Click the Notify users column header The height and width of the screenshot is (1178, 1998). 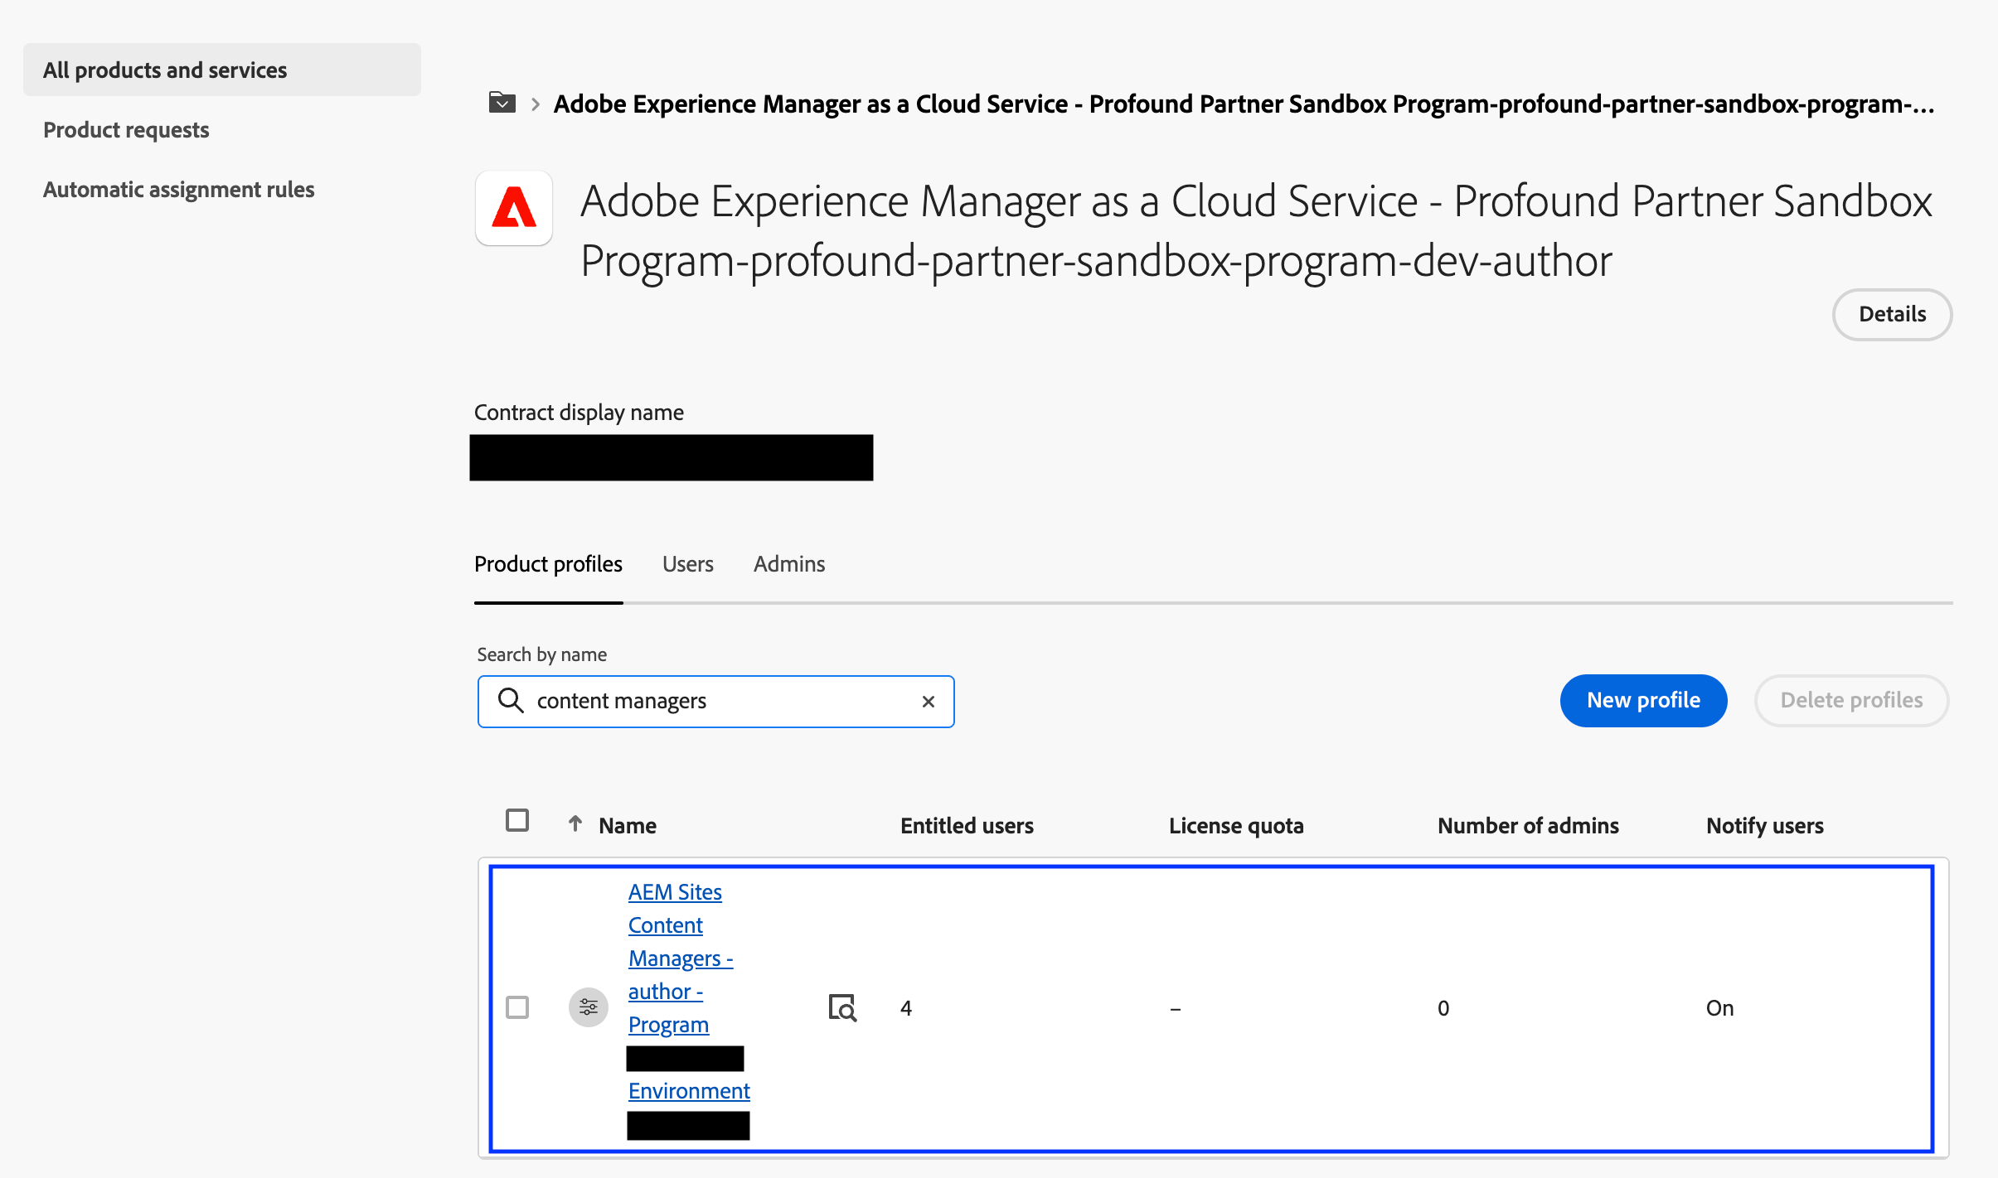pos(1764,825)
